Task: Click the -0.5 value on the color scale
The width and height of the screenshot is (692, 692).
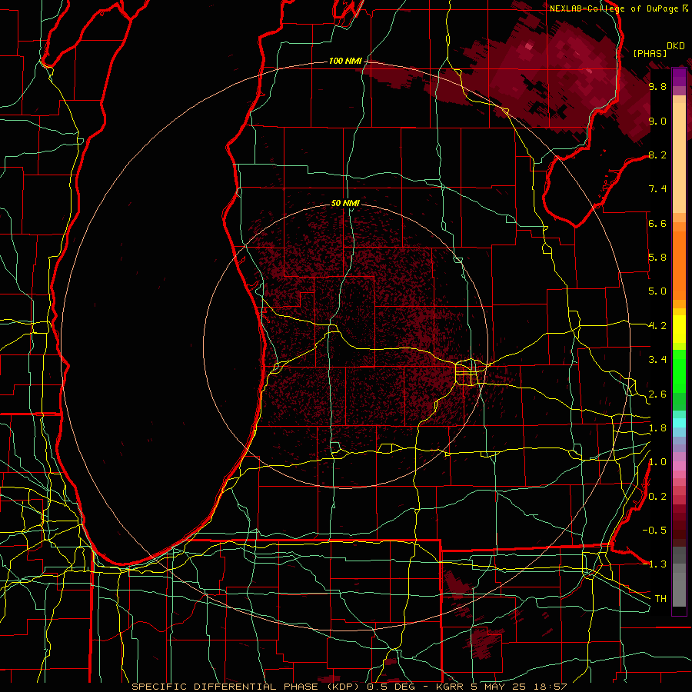Action: pyautogui.click(x=654, y=531)
